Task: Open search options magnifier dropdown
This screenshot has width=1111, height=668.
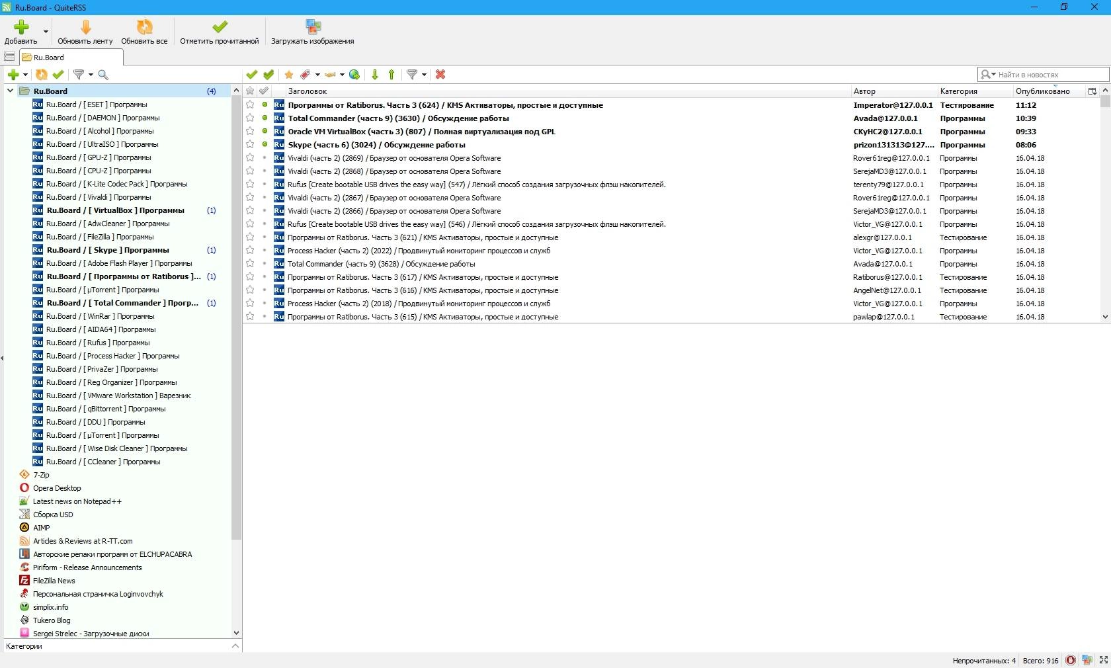Action: pyautogui.click(x=988, y=75)
